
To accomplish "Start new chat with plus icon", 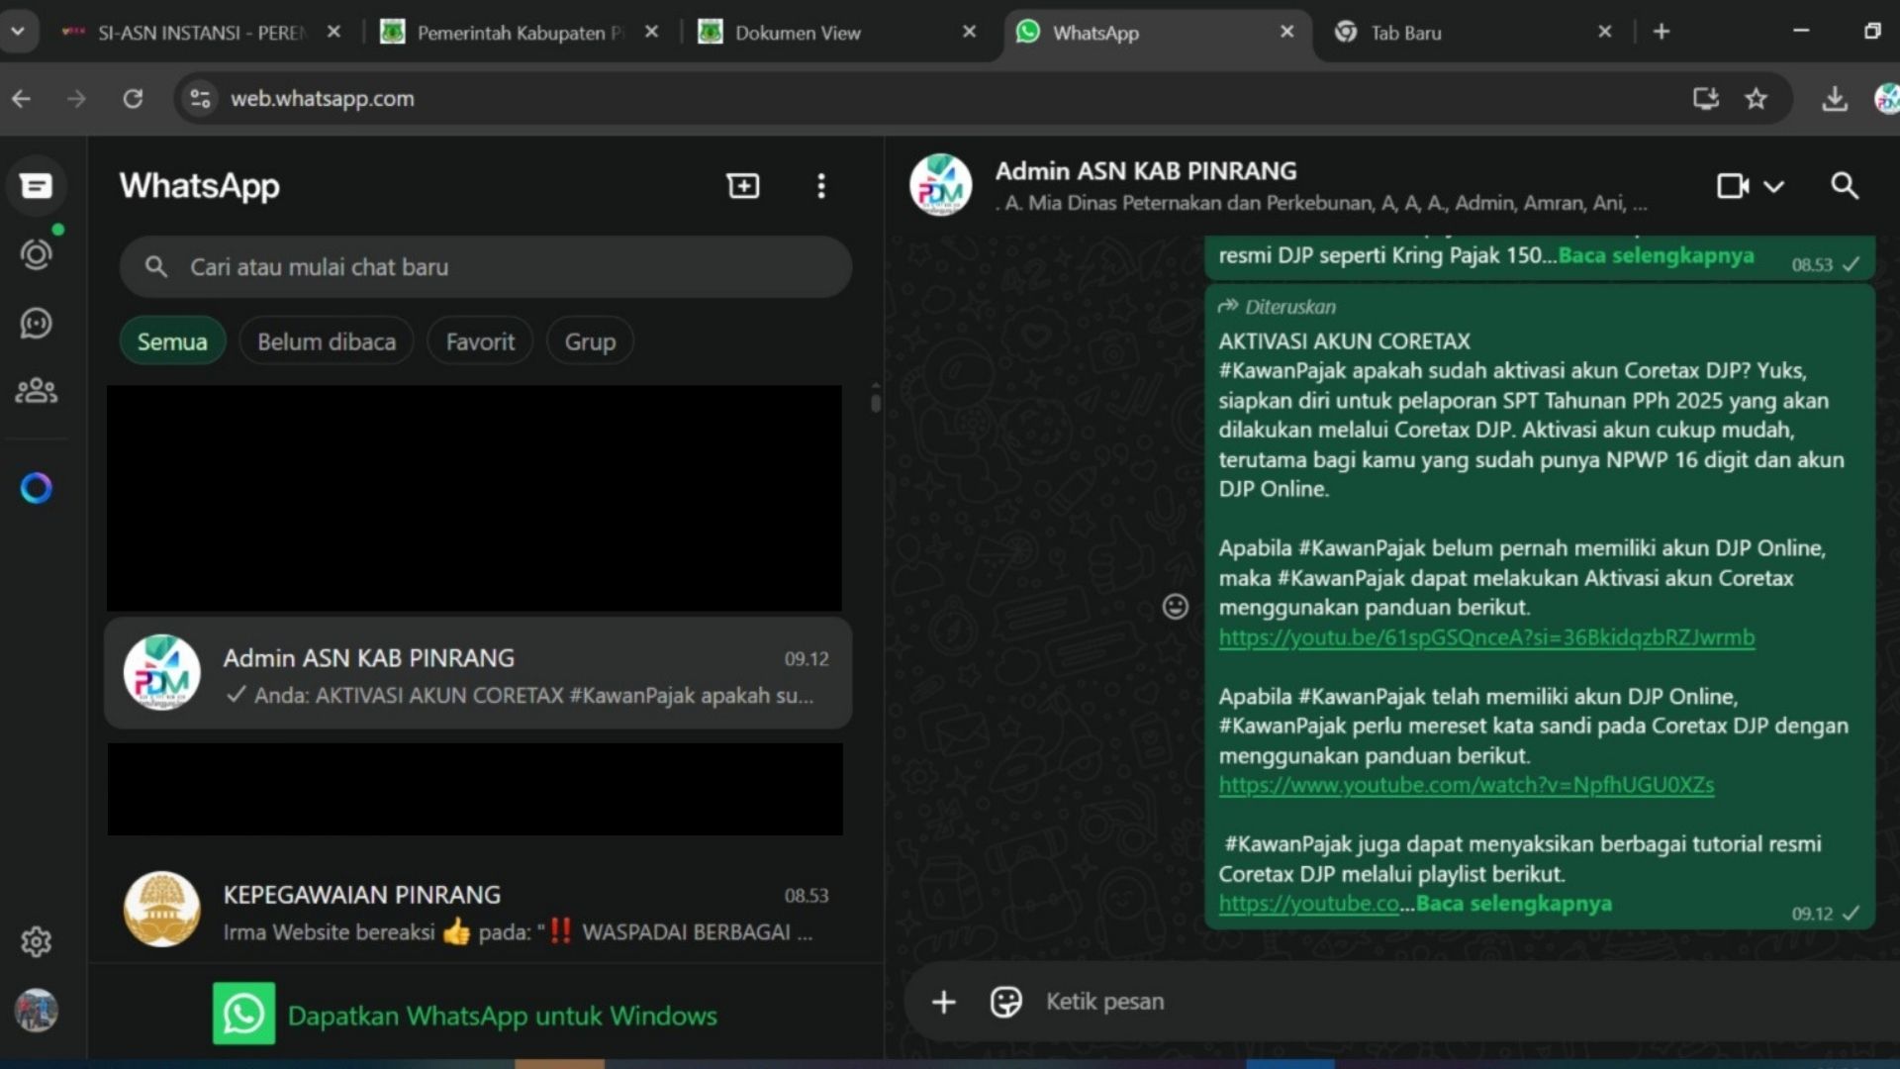I will 742,186.
